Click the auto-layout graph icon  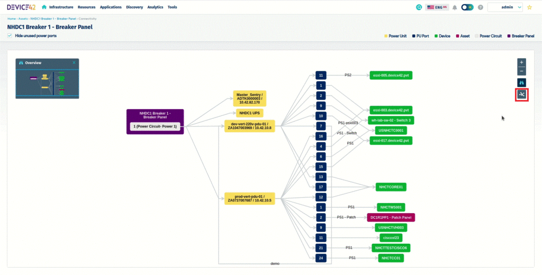[x=521, y=94]
